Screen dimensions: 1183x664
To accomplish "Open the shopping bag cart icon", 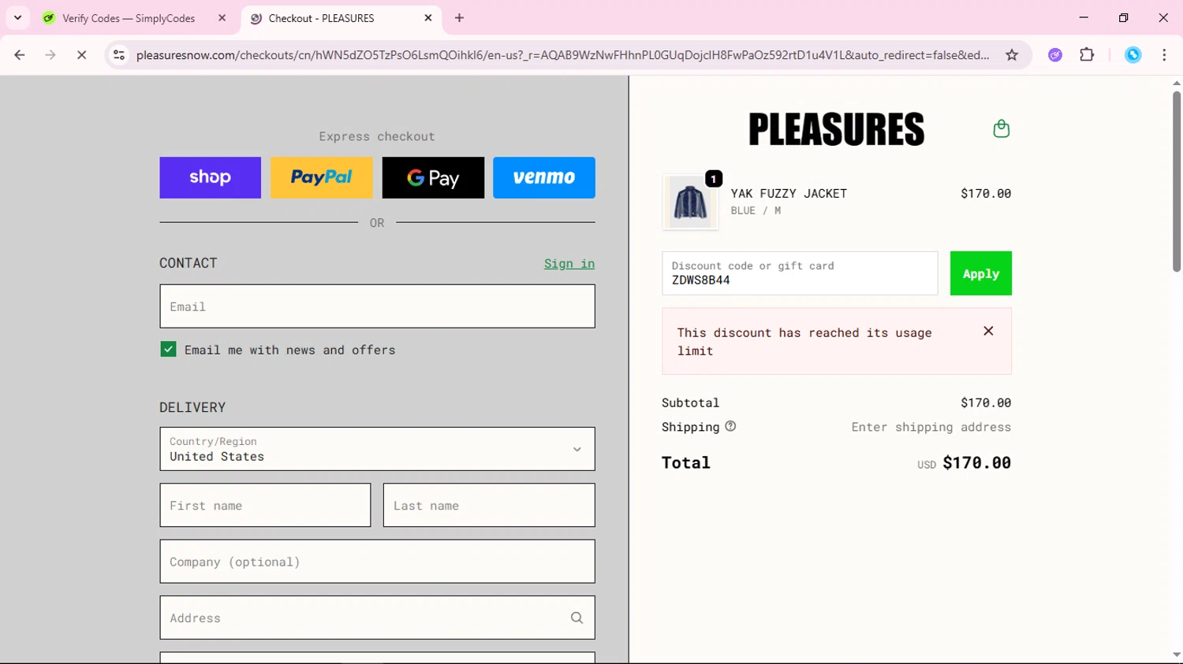I will tap(1001, 128).
